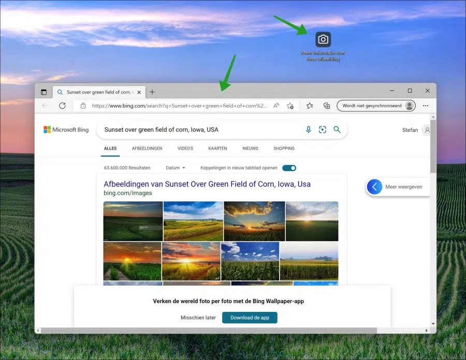Open the Favorites list icon
Image resolution: width=466 pixels, height=360 pixels.
pos(310,106)
